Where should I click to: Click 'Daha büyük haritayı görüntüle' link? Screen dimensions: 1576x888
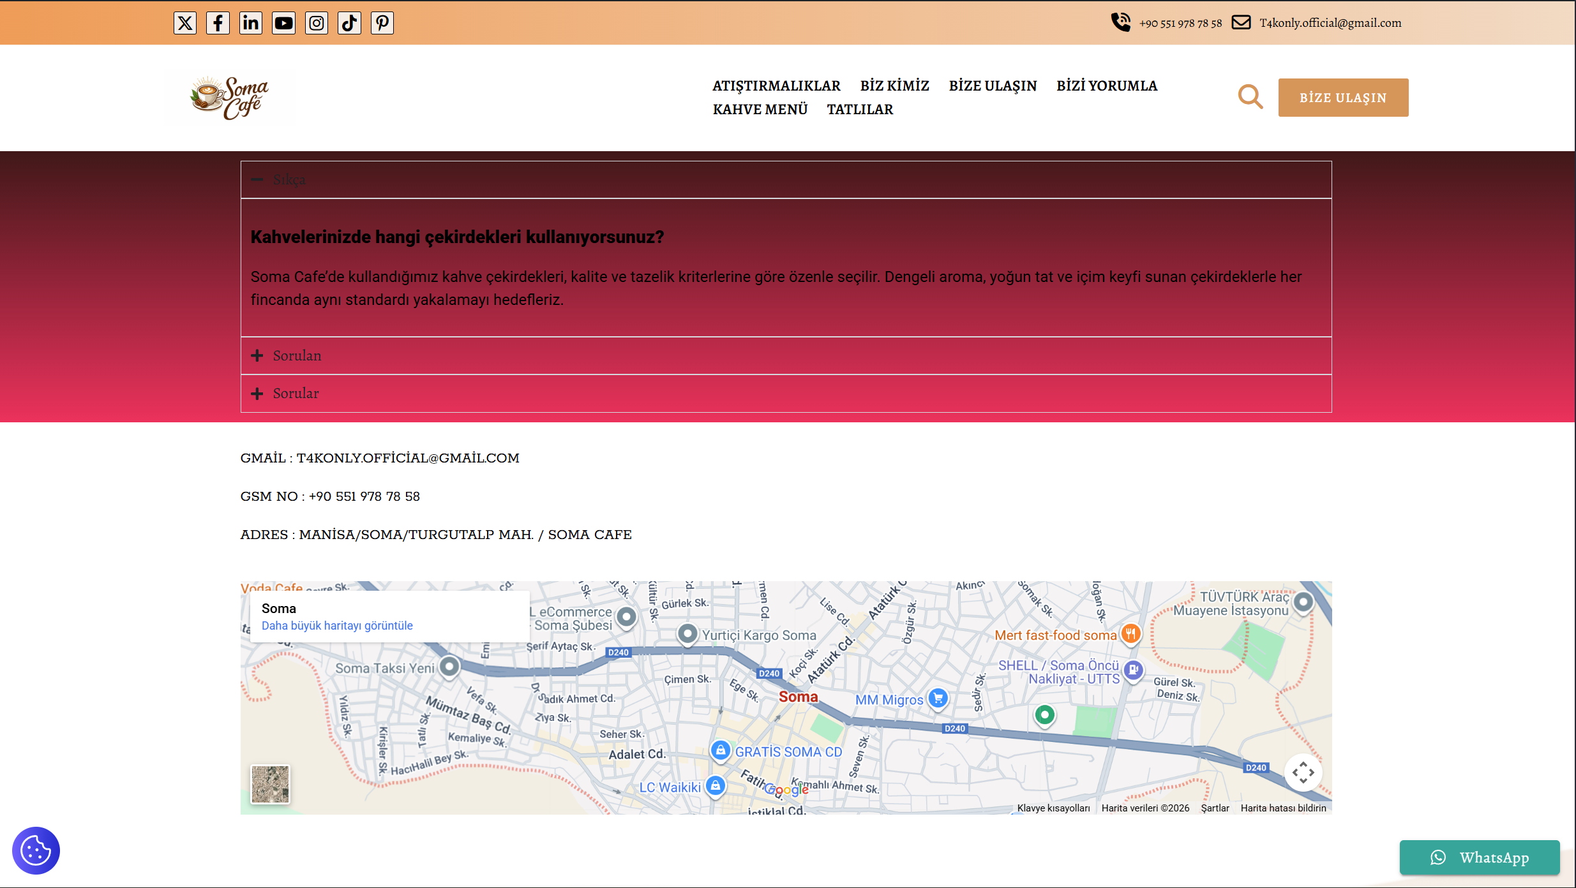(337, 626)
